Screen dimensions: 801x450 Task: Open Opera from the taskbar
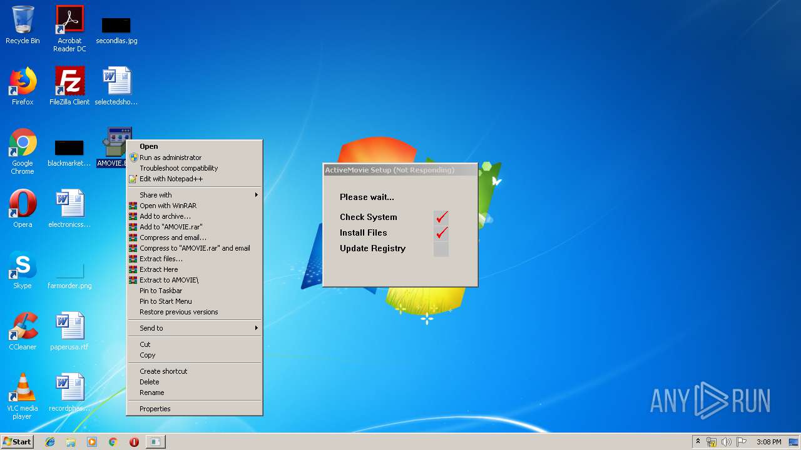pyautogui.click(x=134, y=442)
